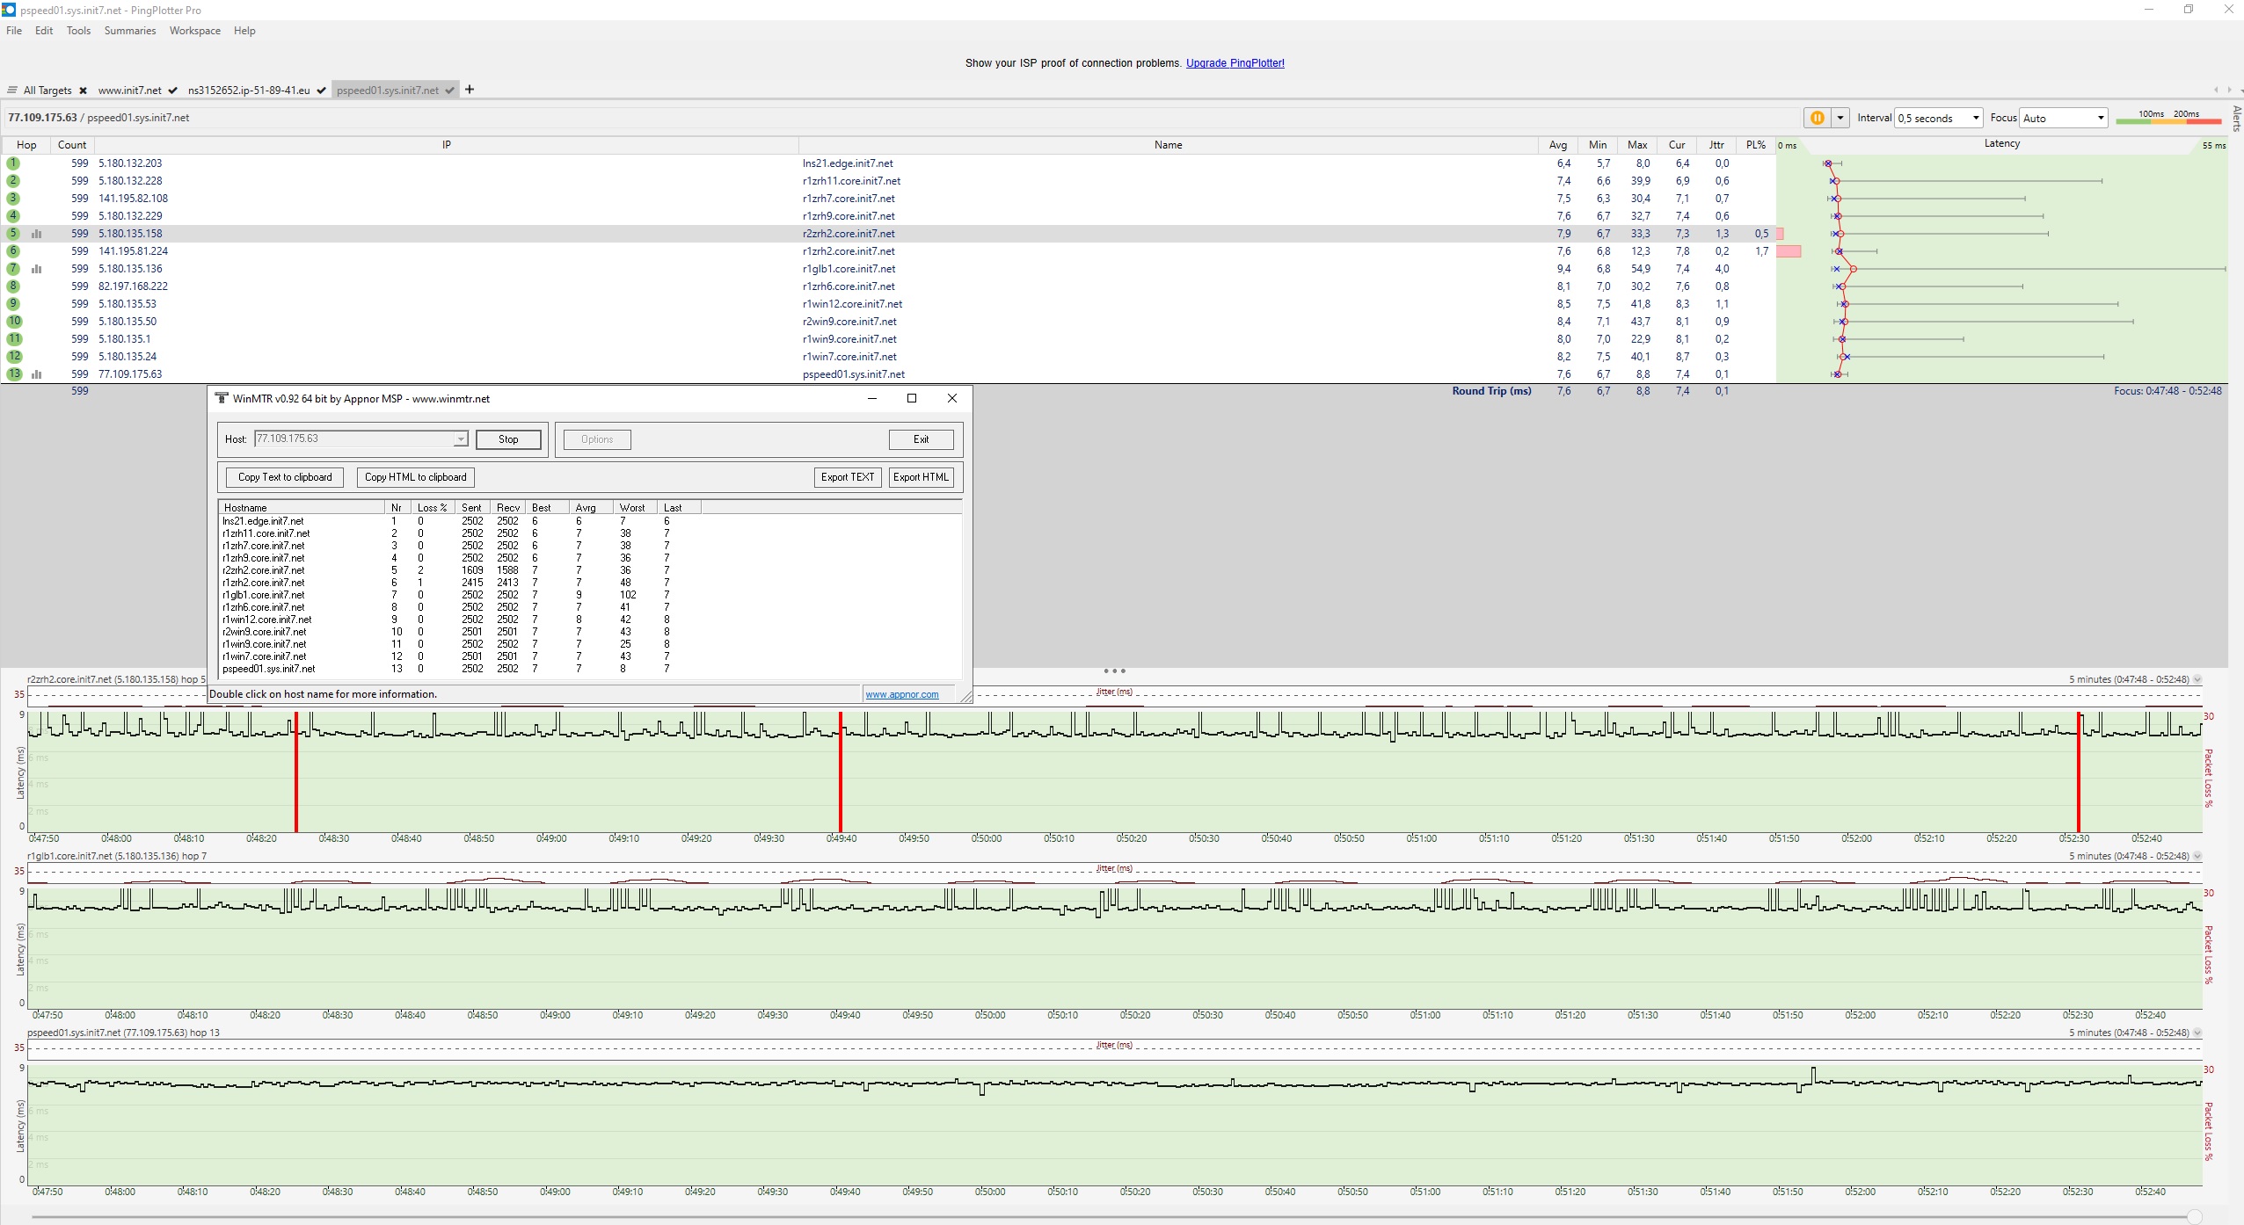Expand hop 7 timeline graph options chevron

2197,856
